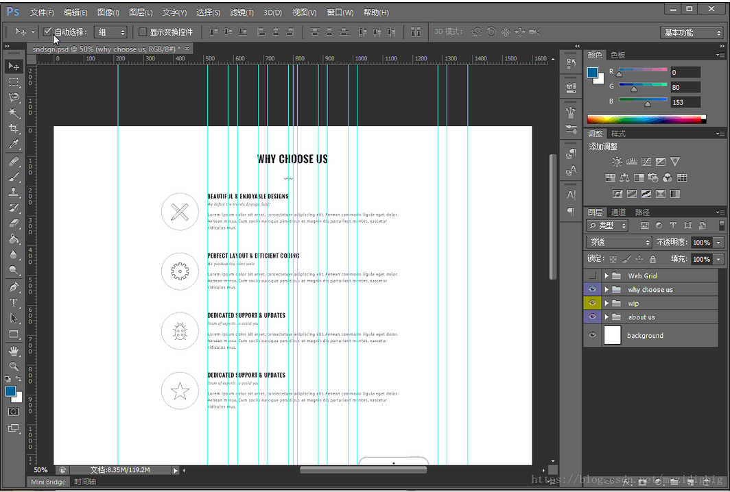730x492 pixels.
Task: Open the 时间轴 timeline panel
Action: pos(85,482)
